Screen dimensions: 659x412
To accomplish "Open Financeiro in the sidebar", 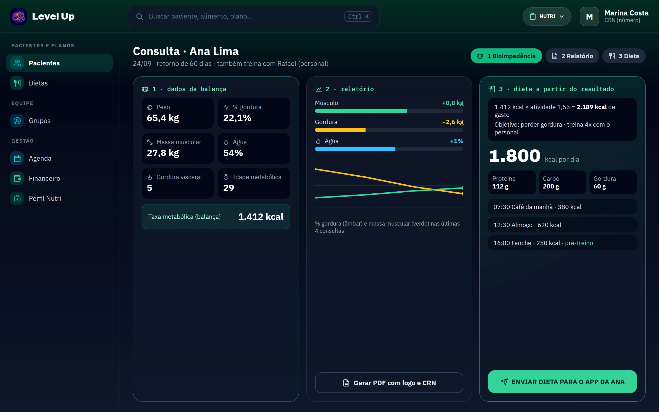I will click(x=59, y=178).
